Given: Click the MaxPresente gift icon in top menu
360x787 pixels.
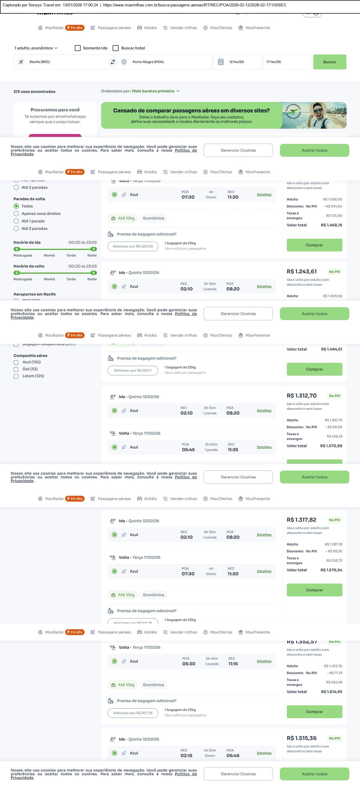Looking at the screenshot, I should click(x=241, y=28).
